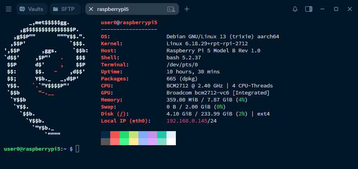Click the IP address 192.168.0.145
This screenshot has height=169, width=358.
187,121
